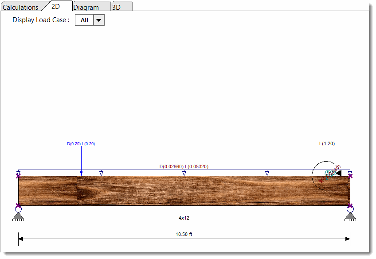Select the point load arrow at D(0.20) L(0.20)
The image size is (376, 259).
[81, 173]
